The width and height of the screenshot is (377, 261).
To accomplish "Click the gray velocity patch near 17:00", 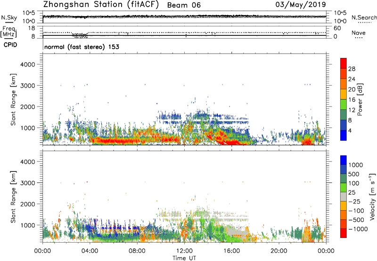I will pyautogui.click(x=238, y=231).
